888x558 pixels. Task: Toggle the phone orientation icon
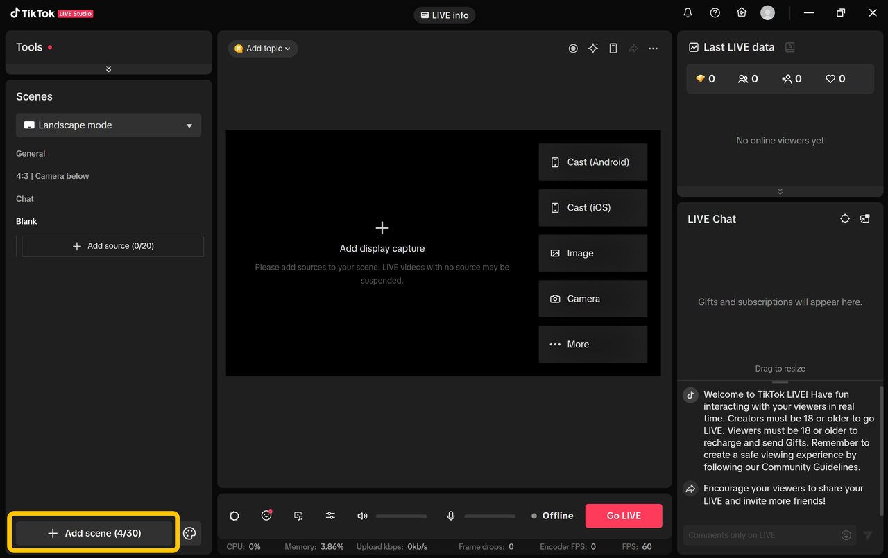[613, 49]
